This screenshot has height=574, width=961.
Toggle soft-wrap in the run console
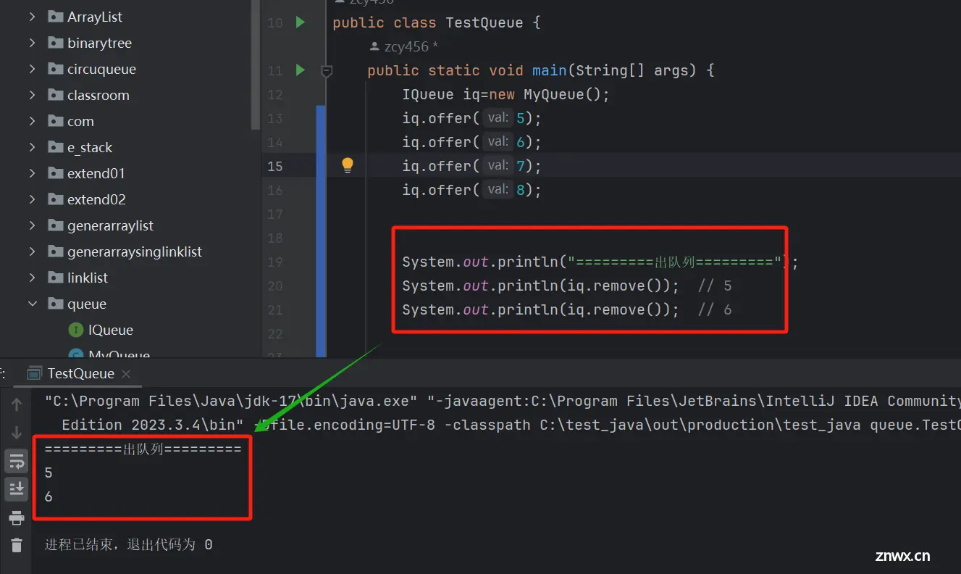point(17,461)
